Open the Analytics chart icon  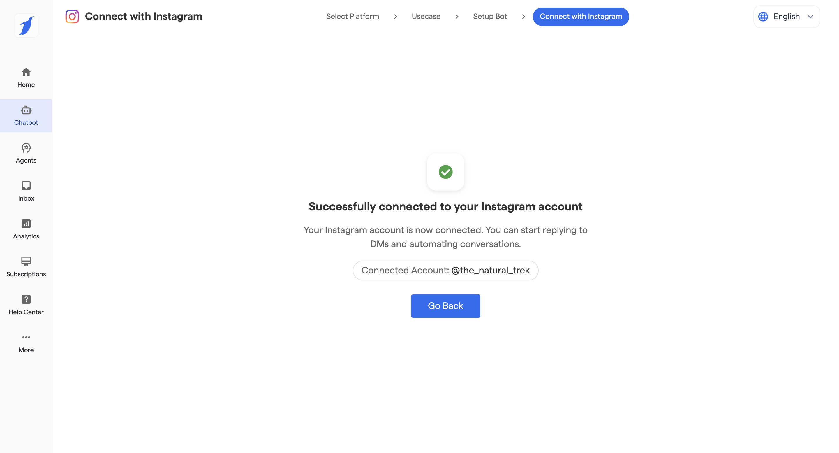[x=26, y=224]
